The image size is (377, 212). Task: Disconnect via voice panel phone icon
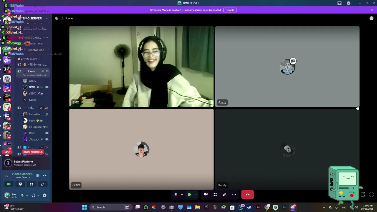point(44,176)
